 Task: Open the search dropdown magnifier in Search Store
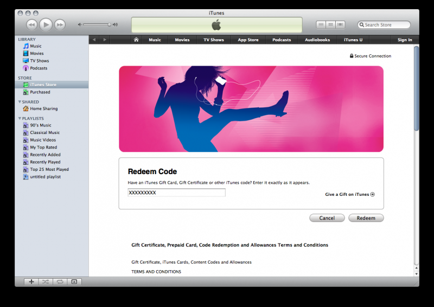click(362, 25)
